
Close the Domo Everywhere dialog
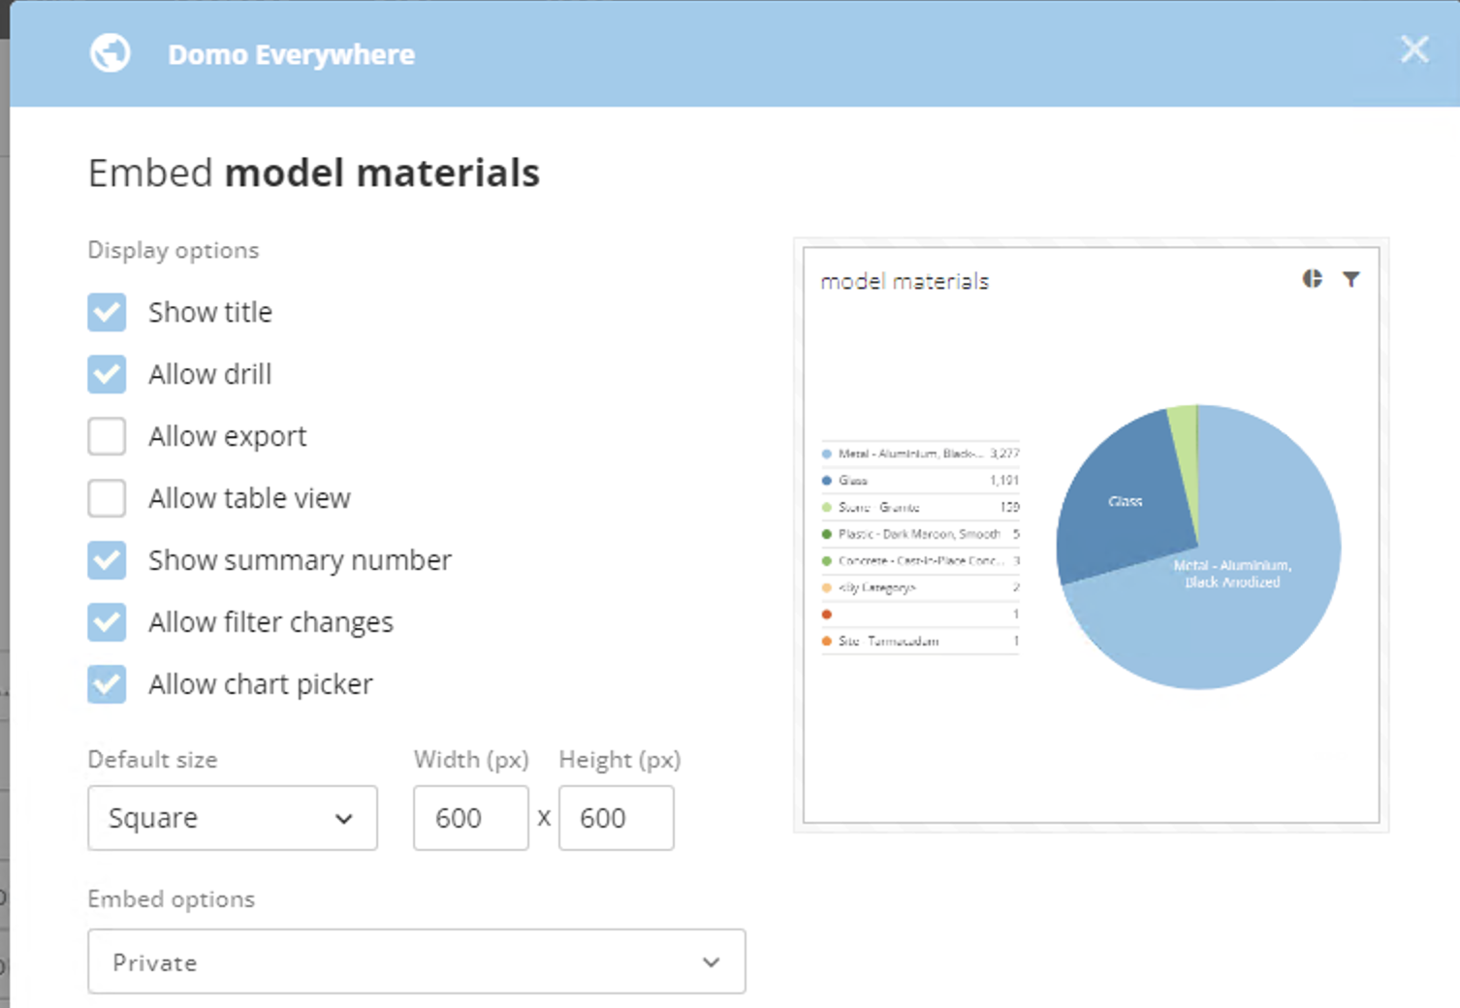click(1414, 48)
